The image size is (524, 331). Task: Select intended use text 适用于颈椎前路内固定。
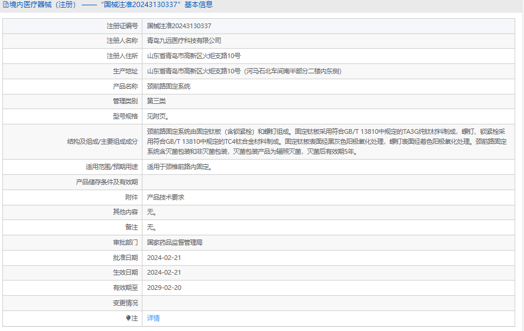pyautogui.click(x=180, y=167)
